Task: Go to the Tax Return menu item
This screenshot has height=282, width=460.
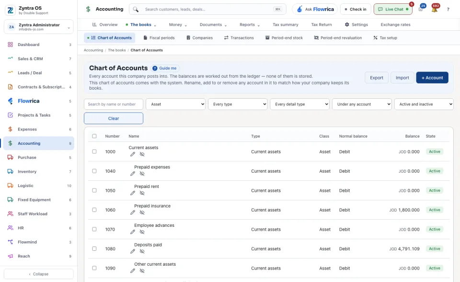Action: [x=322, y=24]
